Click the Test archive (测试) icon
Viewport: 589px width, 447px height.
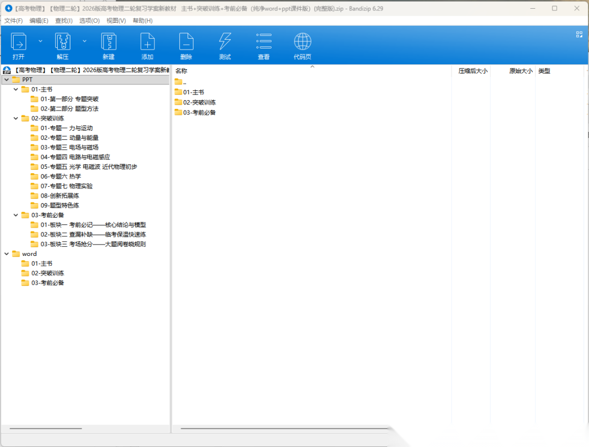click(x=225, y=42)
